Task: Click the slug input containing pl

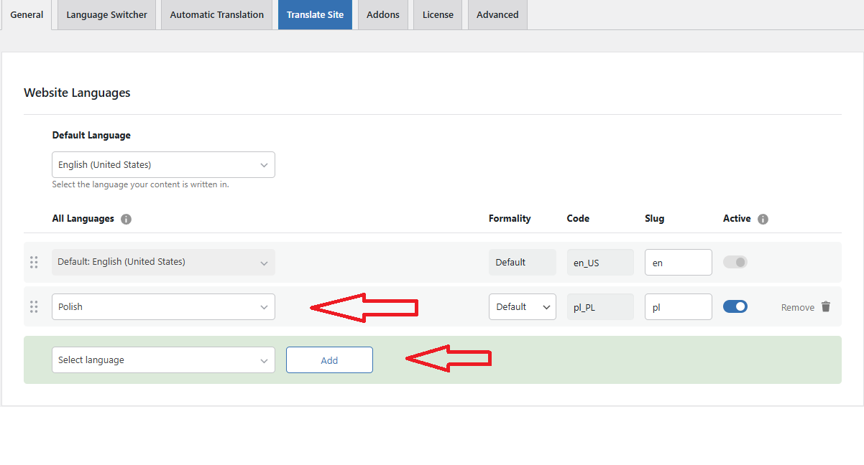Action: [x=678, y=306]
